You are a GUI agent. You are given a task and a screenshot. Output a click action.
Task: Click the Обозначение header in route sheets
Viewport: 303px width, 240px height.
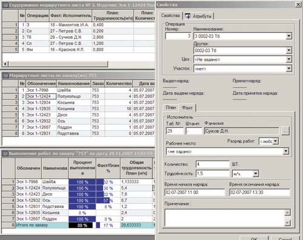41,84
